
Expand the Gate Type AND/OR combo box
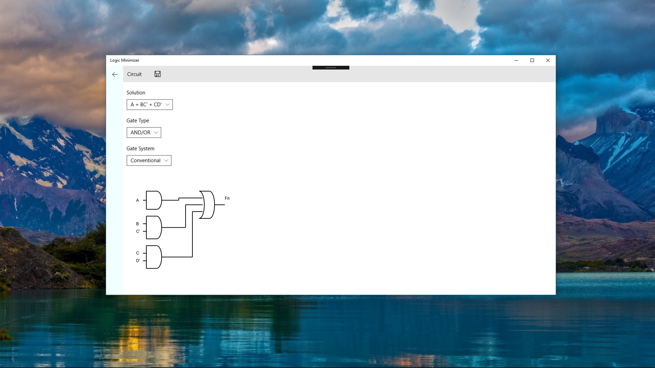point(144,133)
